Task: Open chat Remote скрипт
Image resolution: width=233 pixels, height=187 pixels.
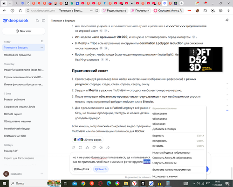Action: [x=24, y=114]
